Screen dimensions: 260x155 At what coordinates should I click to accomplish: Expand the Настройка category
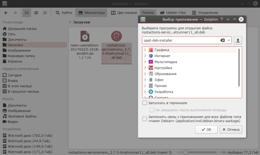coord(145,68)
